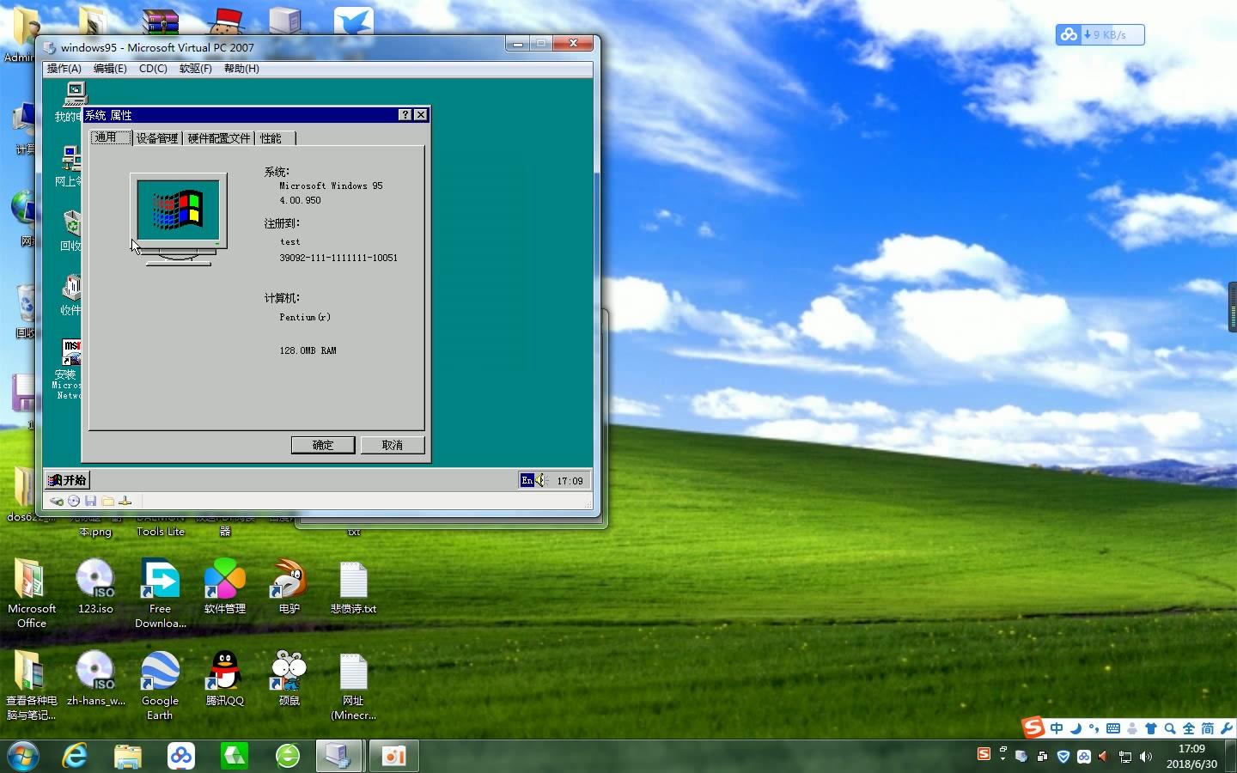Click the ? help button in the System Properties title bar
Viewport: 1237px width, 773px height.
405,114
